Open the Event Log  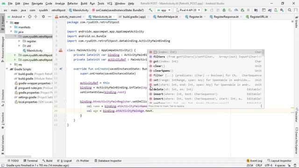tap(254, 161)
